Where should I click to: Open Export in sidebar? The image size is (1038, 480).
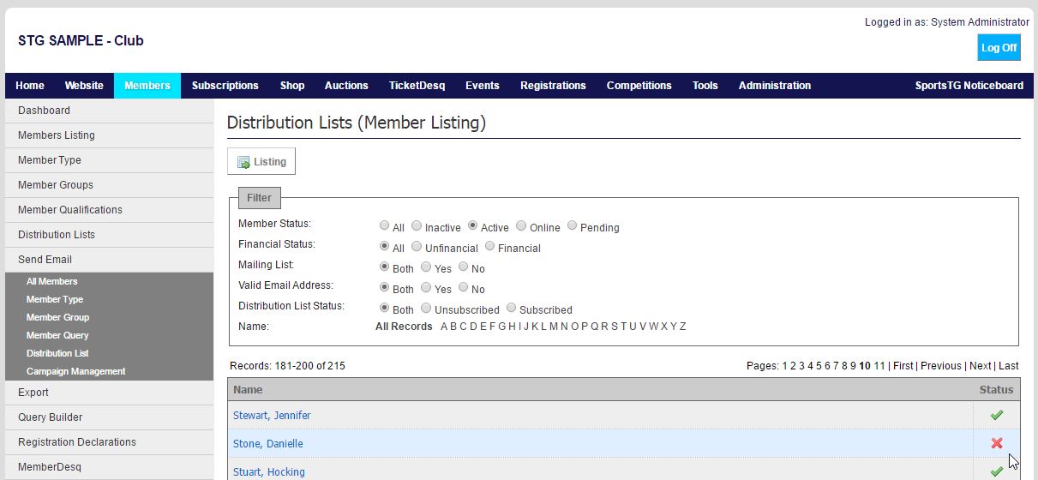click(x=109, y=393)
